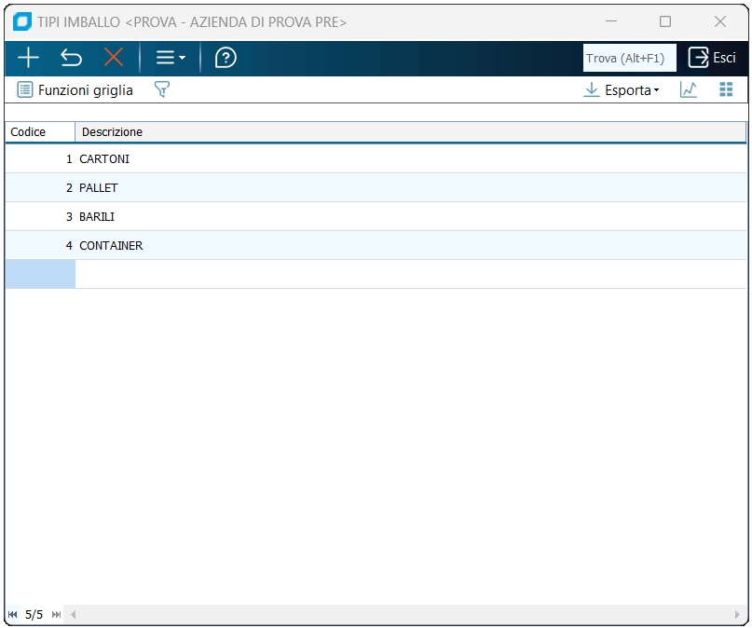Click the horizontal scrollbar right arrow

pyautogui.click(x=738, y=615)
